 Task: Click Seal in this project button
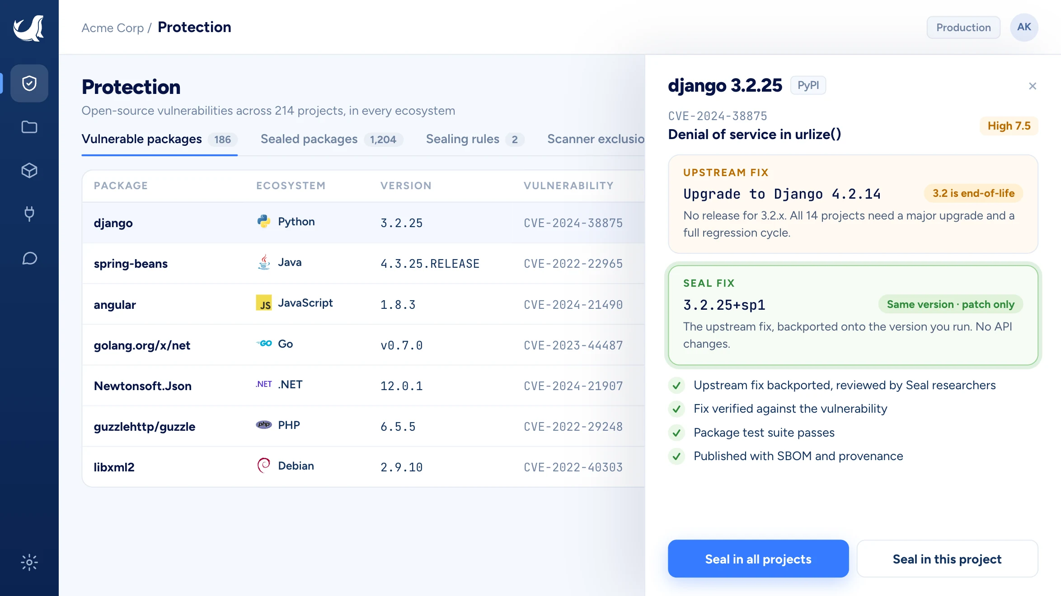(947, 559)
